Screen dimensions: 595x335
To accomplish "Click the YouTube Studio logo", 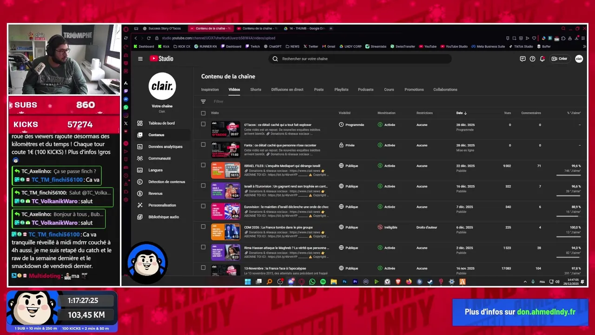I will pyautogui.click(x=161, y=59).
